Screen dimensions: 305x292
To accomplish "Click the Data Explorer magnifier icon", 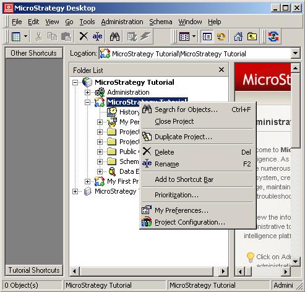I will [112, 171].
